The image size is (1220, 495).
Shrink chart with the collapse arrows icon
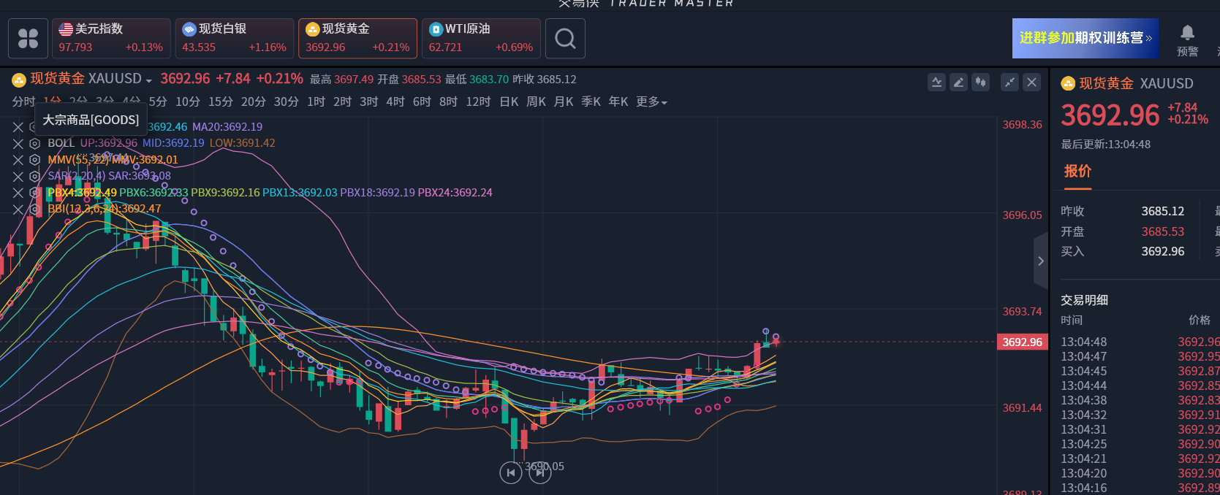click(x=1009, y=82)
